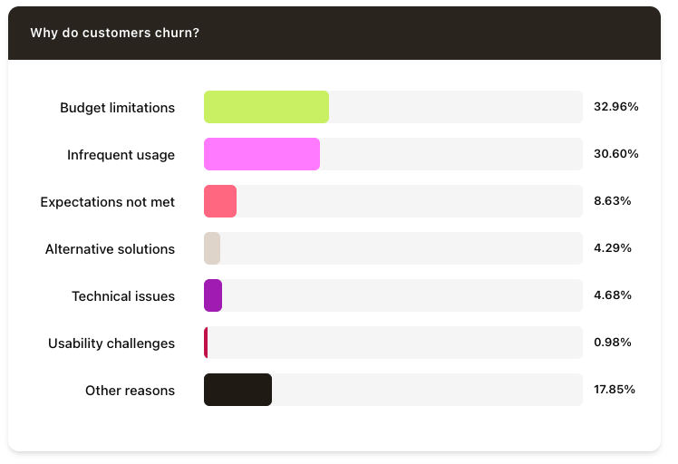
Task: Select the Infrequent usage label
Action: (121, 155)
